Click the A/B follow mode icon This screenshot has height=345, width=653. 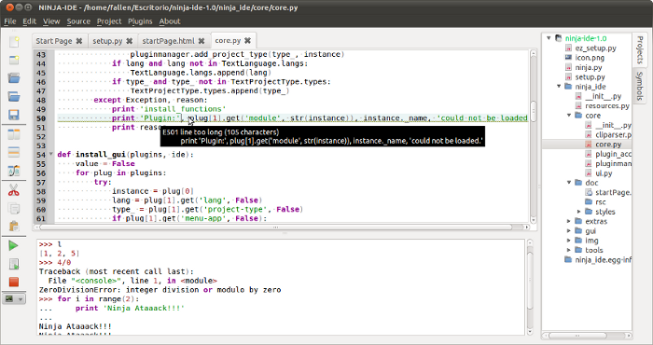[x=14, y=171]
